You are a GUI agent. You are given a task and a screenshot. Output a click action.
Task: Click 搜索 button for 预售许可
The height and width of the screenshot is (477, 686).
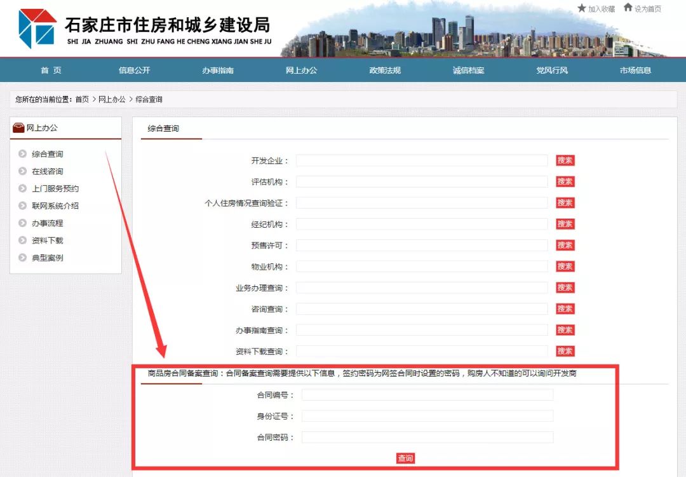click(x=565, y=245)
